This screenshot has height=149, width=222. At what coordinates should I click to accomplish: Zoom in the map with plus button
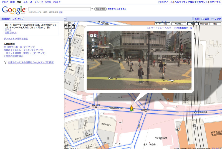tap(70, 35)
